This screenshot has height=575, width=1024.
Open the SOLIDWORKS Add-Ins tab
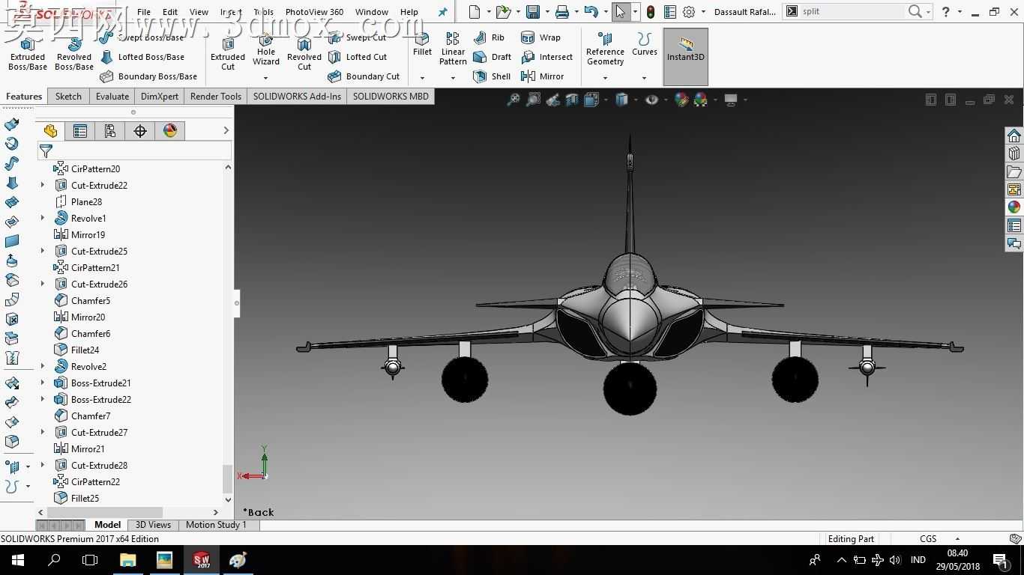(x=297, y=96)
